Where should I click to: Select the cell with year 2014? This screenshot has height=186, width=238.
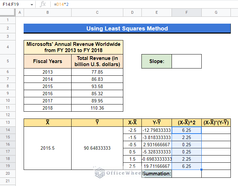(x=48, y=79)
